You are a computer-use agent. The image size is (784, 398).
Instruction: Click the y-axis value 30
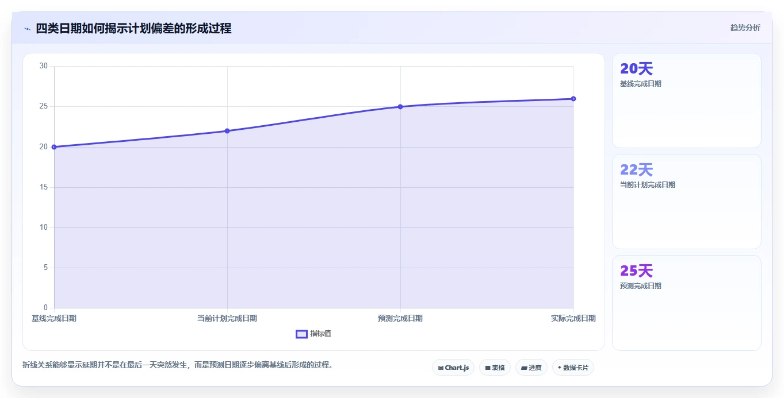coord(44,66)
